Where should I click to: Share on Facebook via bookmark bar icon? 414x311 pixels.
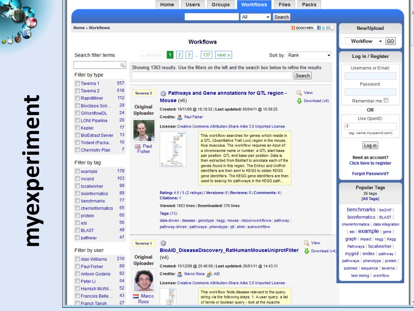click(319, 28)
